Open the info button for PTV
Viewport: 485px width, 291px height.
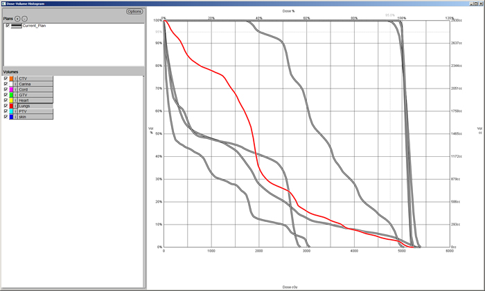click(16, 111)
